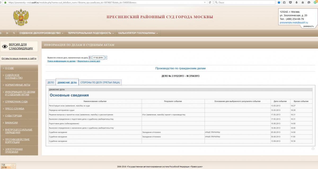Expand the Судебное делопроизводство menu

coord(41,33)
